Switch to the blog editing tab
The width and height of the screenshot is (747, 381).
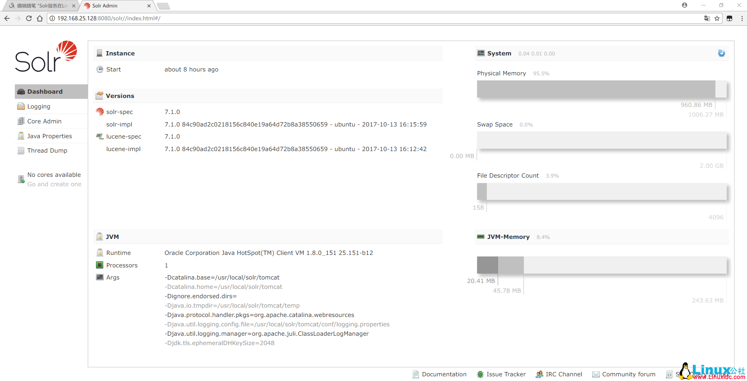[39, 5]
